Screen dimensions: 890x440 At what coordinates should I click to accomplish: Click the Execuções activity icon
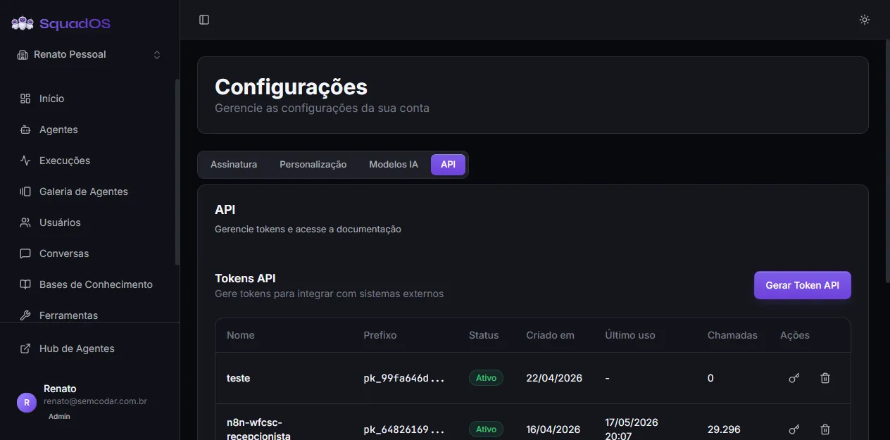[25, 161]
